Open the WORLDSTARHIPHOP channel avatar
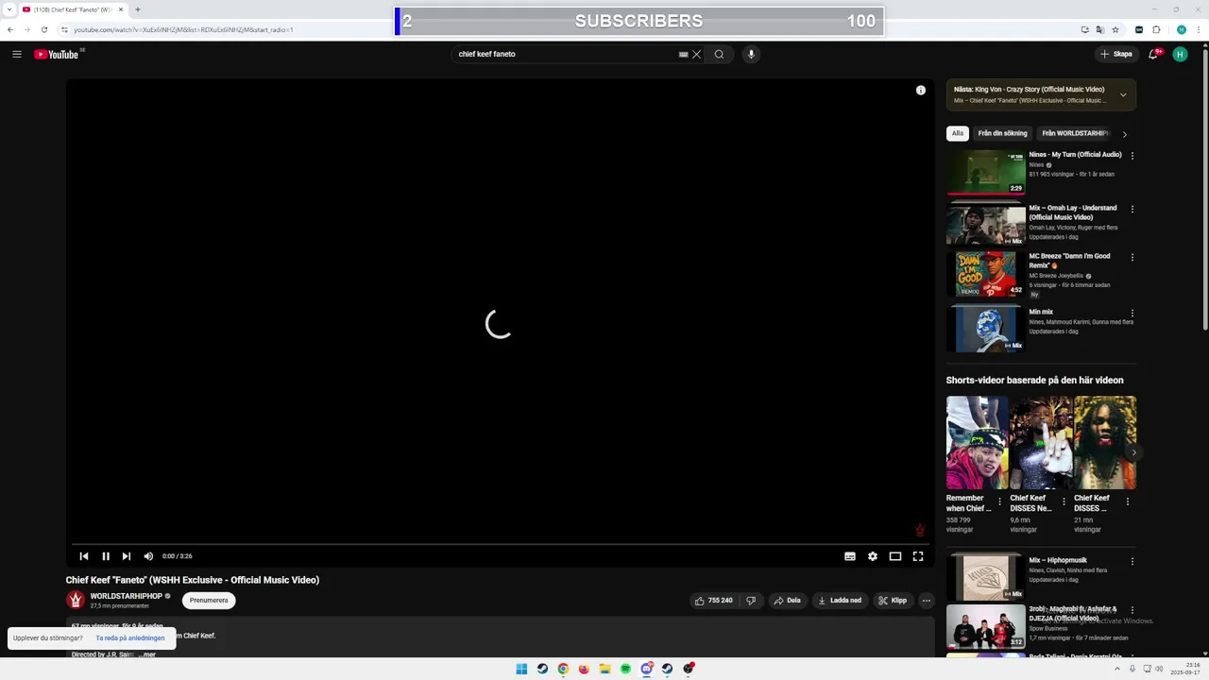The image size is (1209, 680). [x=76, y=600]
